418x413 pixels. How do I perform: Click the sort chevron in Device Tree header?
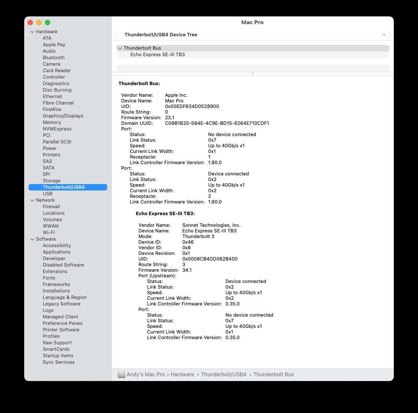point(384,35)
